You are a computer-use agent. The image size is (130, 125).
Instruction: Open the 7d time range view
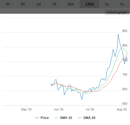pos(54,4)
